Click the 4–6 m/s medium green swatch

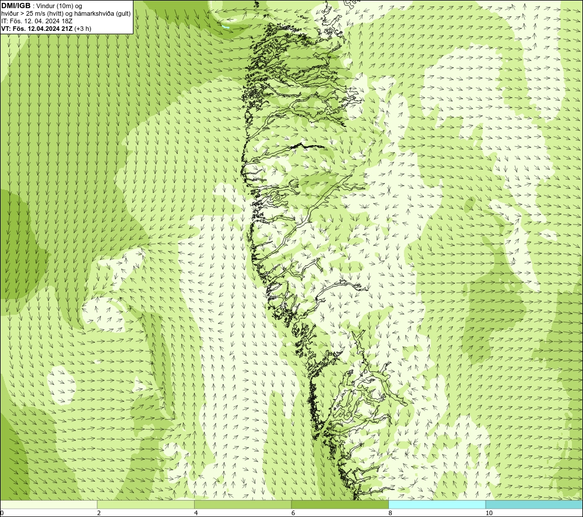(x=243, y=504)
